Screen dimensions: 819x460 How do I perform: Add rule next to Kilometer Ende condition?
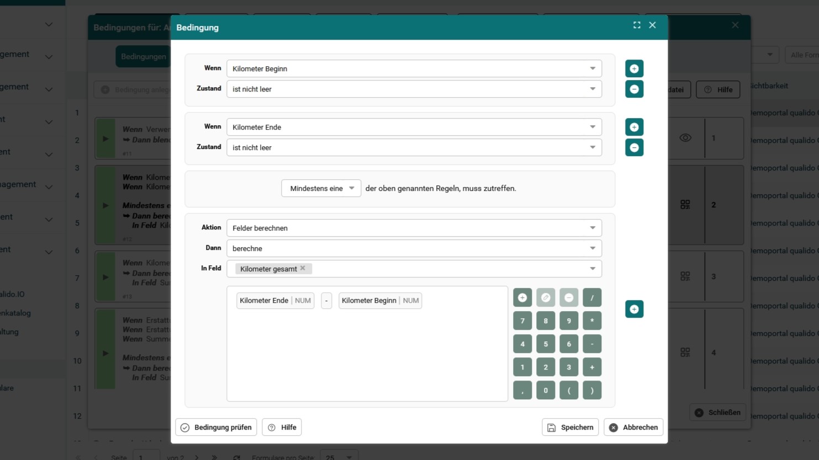[x=634, y=127]
